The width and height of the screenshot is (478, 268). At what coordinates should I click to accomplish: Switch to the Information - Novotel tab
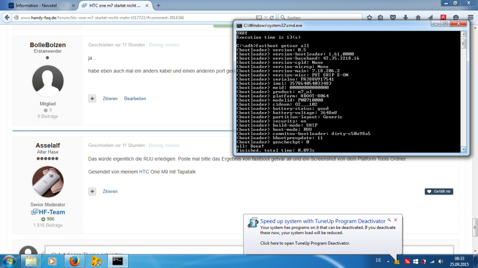[38, 6]
